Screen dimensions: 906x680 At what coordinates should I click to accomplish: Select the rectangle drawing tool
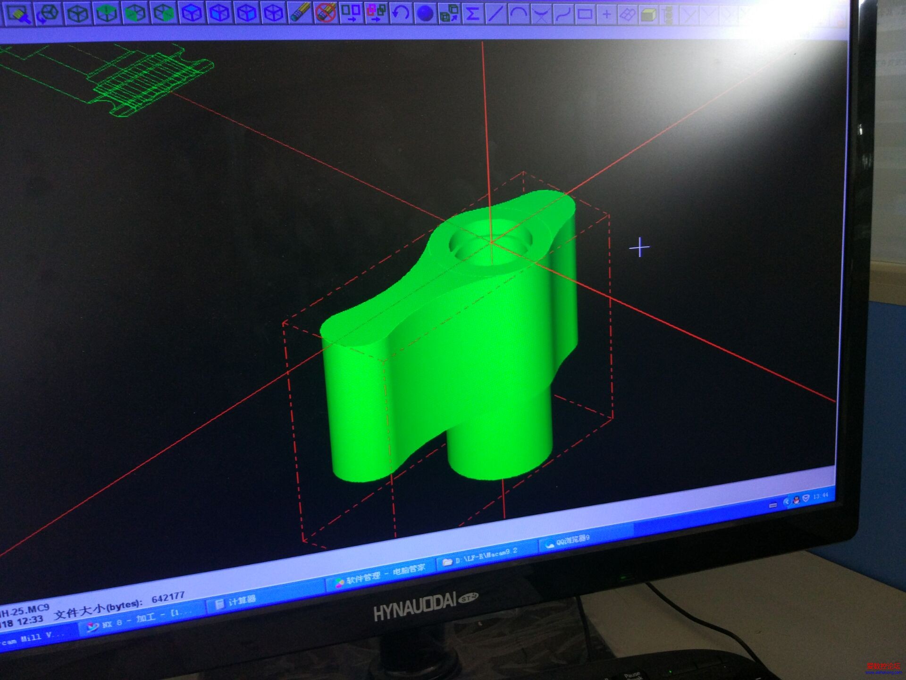coord(585,15)
